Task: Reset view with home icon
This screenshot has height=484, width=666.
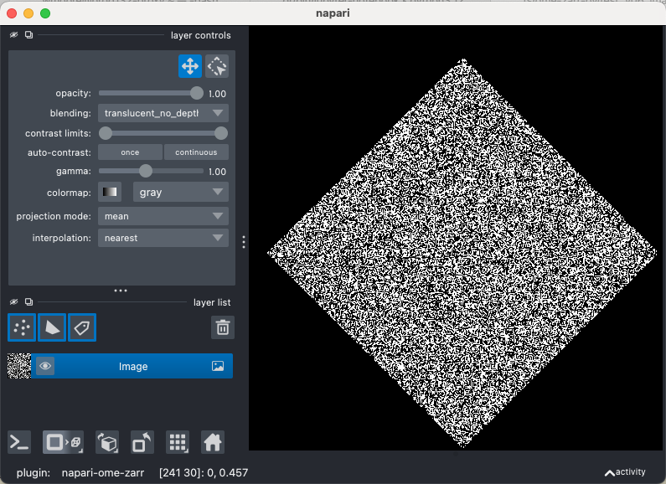Action: pos(213,442)
